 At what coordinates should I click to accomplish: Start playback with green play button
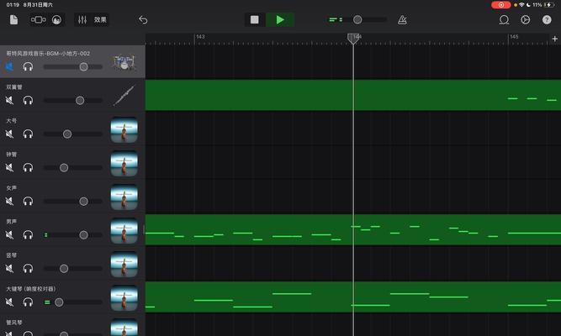point(280,19)
